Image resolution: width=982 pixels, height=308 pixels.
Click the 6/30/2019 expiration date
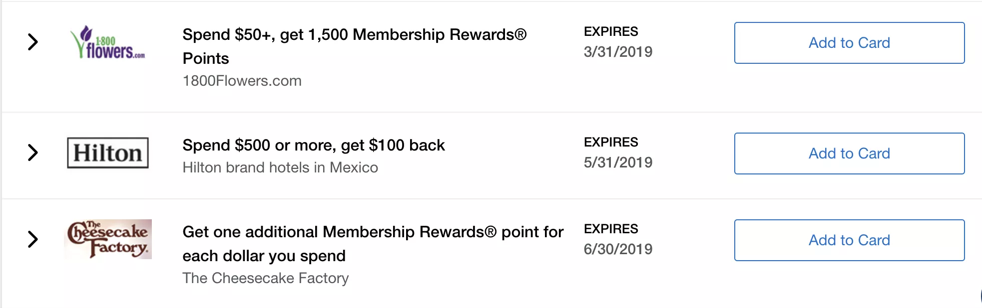coord(618,249)
